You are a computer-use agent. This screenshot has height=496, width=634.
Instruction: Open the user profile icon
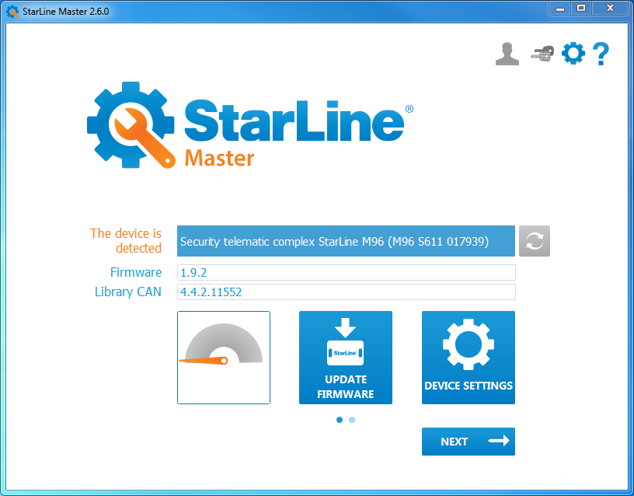pyautogui.click(x=507, y=54)
